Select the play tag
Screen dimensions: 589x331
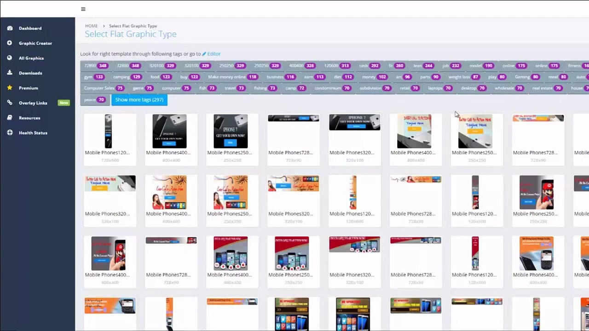497,77
